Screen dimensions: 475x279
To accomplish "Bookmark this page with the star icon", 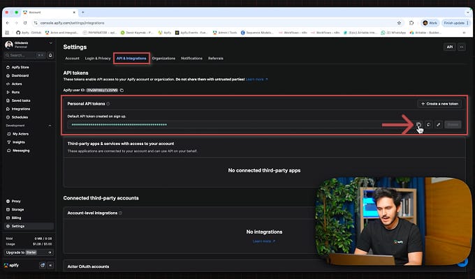I will (x=399, y=23).
